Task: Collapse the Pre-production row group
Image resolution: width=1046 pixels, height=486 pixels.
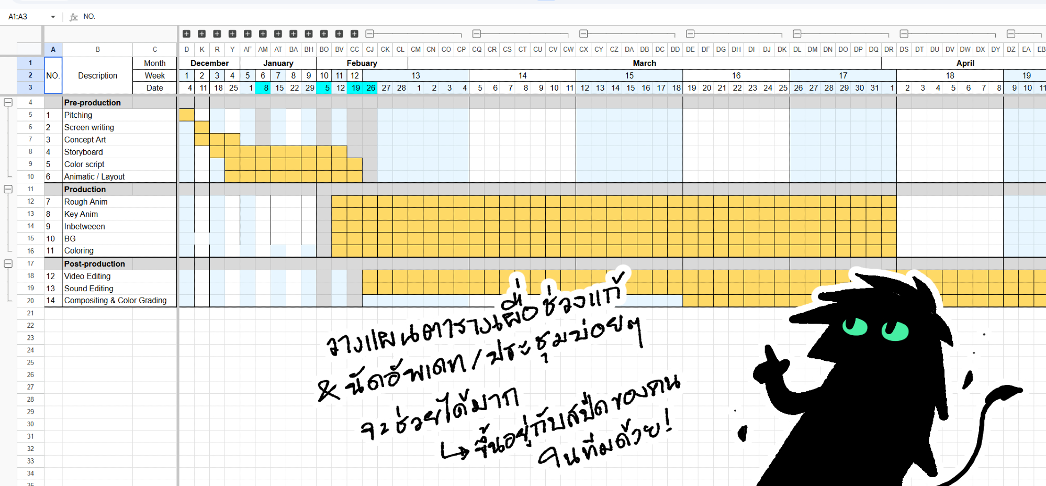Action: (x=8, y=103)
